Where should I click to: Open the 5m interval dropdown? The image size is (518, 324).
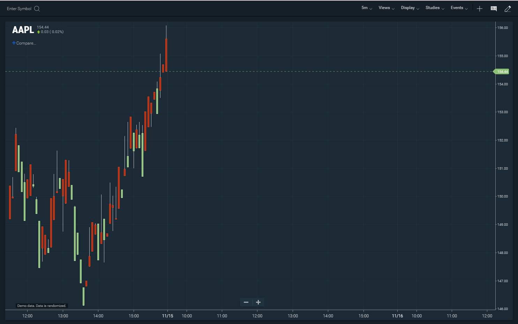coord(367,8)
